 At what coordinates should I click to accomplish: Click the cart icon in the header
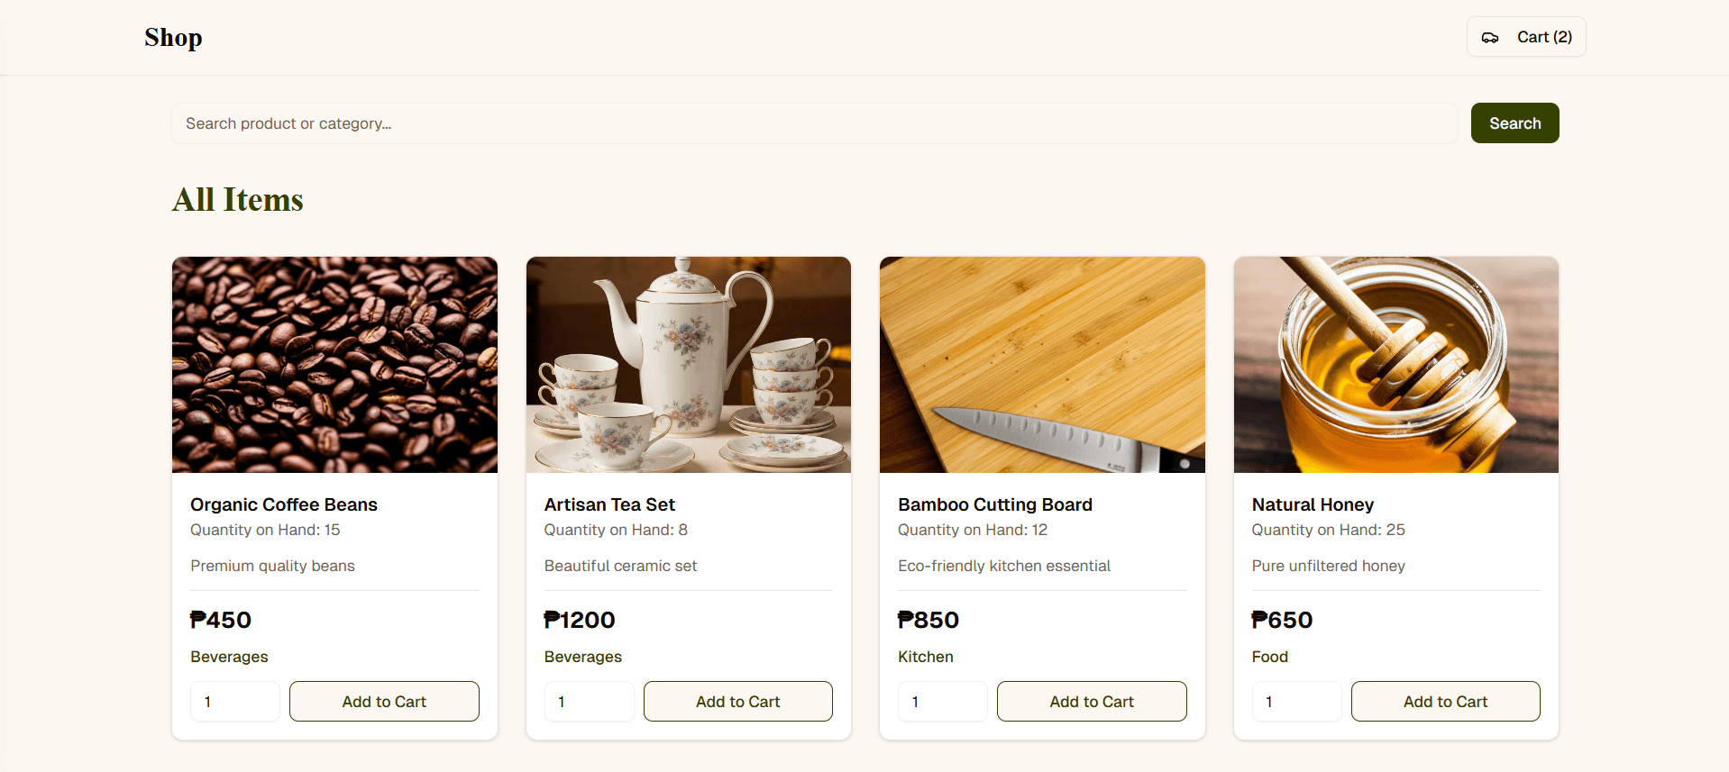coord(1489,37)
